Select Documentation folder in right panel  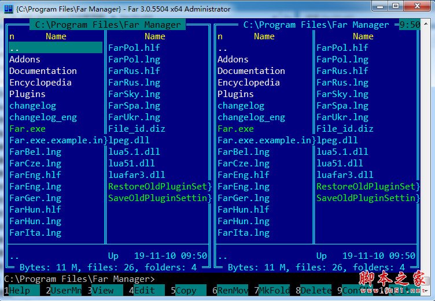[252, 71]
